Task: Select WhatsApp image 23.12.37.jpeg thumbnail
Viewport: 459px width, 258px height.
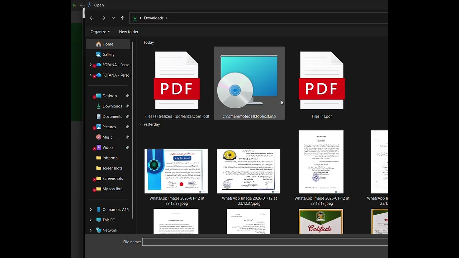Action: (x=249, y=171)
